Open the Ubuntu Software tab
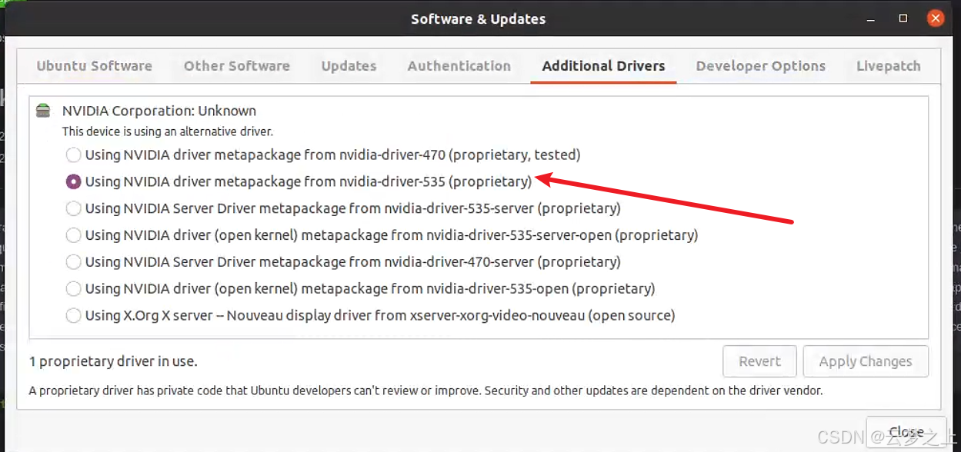 [x=94, y=66]
